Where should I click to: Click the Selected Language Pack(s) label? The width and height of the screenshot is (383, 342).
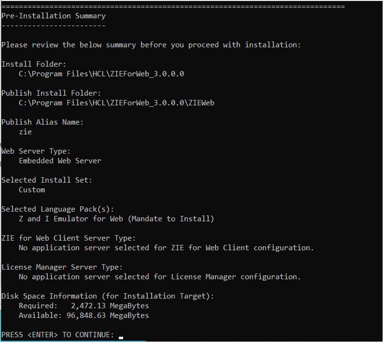[58, 209]
